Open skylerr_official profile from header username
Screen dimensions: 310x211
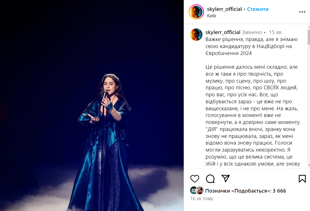click(x=224, y=9)
